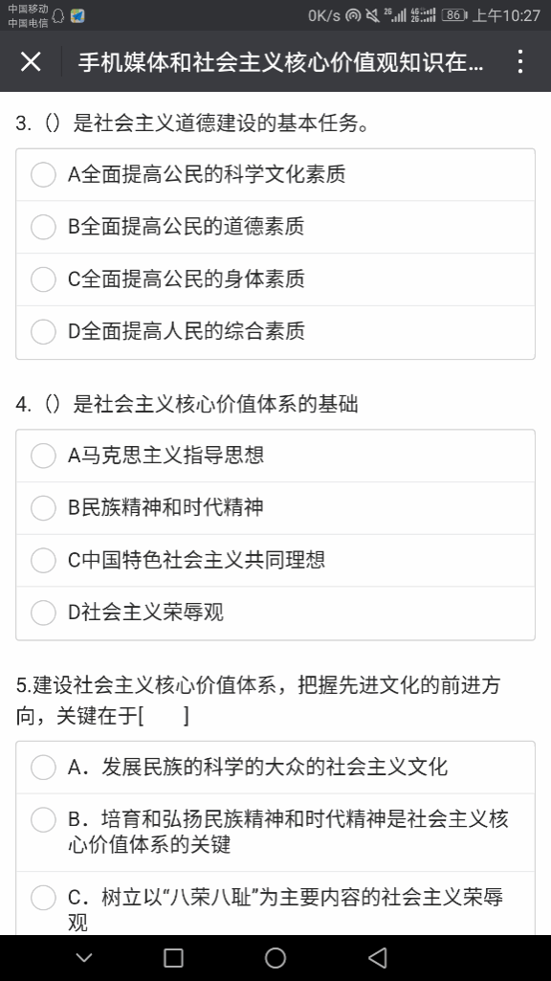Pick C中国特色社会主义共同理想
The width and height of the screenshot is (551, 981).
pos(275,561)
